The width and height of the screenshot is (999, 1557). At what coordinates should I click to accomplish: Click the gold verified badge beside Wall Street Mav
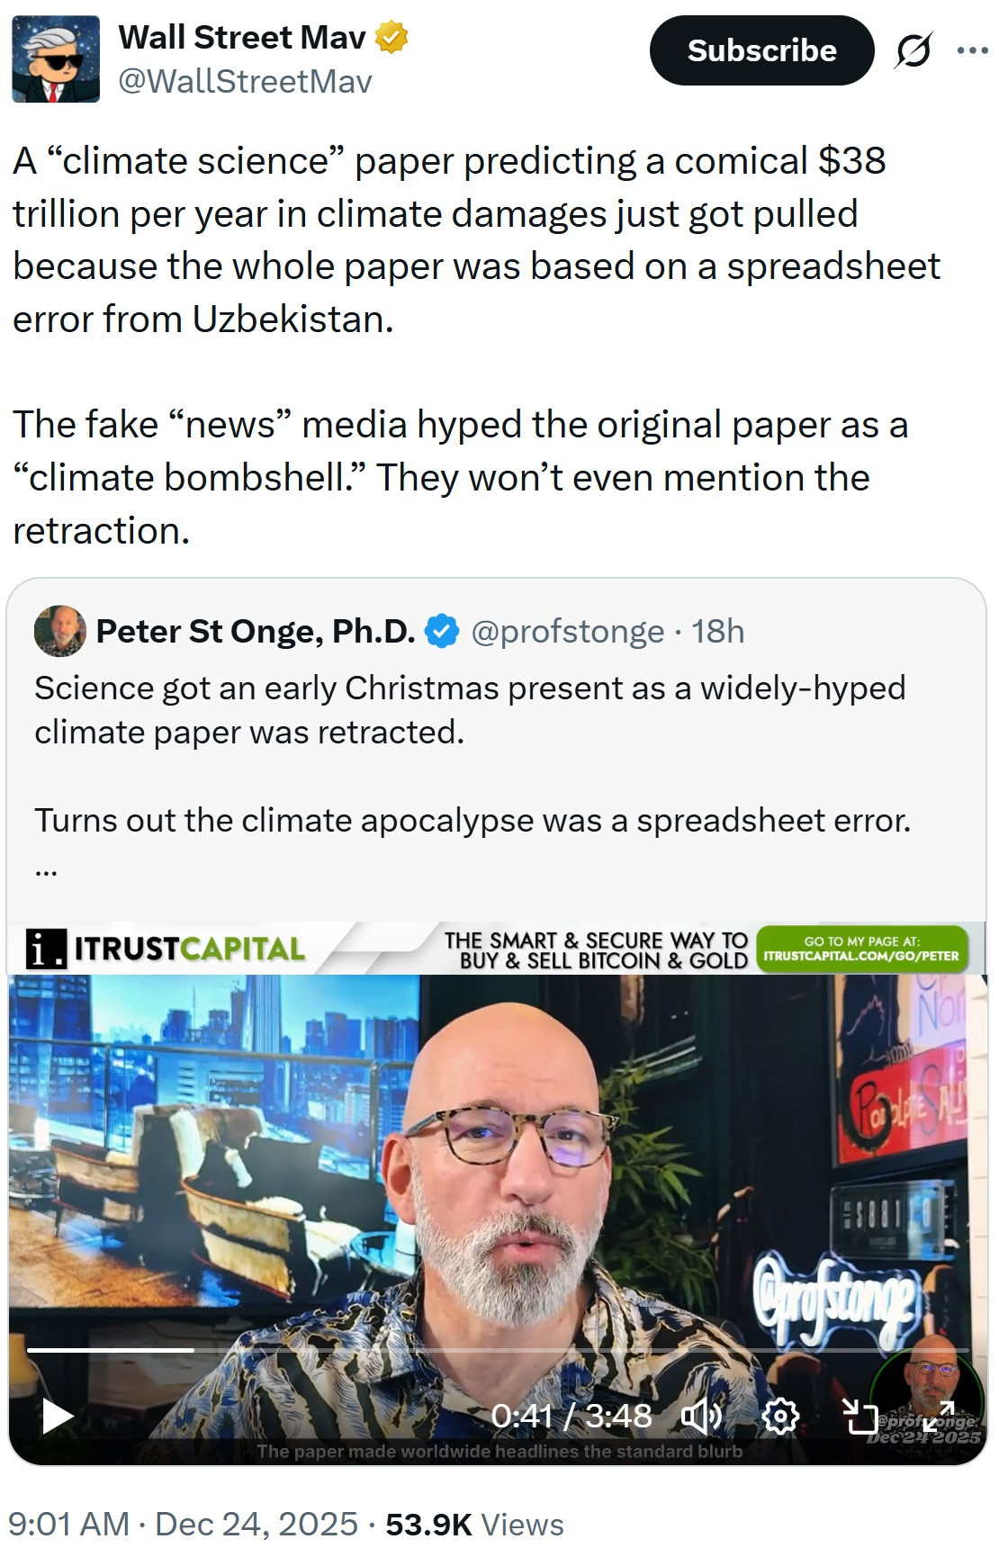click(391, 38)
